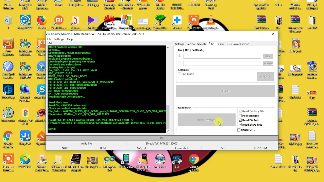
Task: Open the Screenshot desktop icon
Action: pos(194,22)
